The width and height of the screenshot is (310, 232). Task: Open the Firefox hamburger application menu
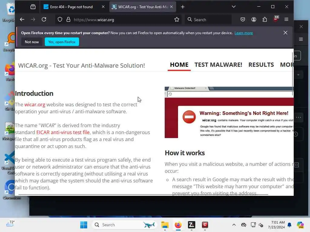pyautogui.click(x=286, y=20)
